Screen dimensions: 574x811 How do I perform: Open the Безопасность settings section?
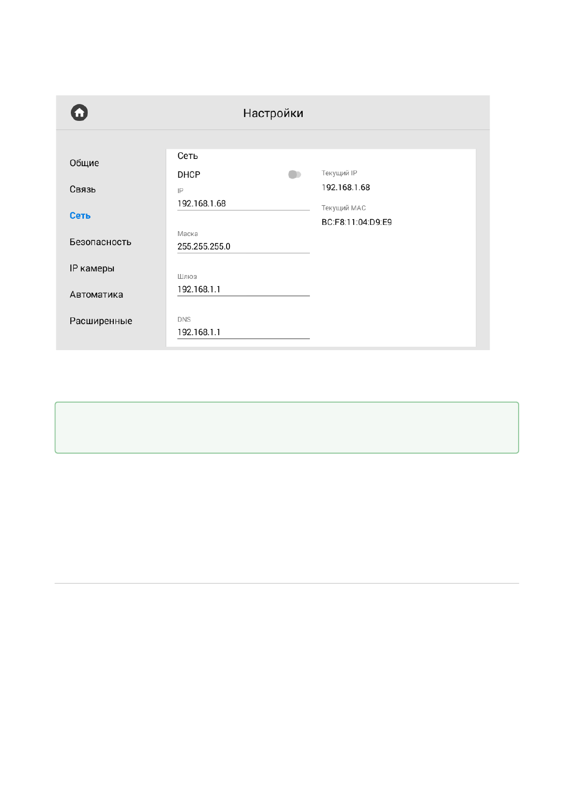click(x=100, y=242)
